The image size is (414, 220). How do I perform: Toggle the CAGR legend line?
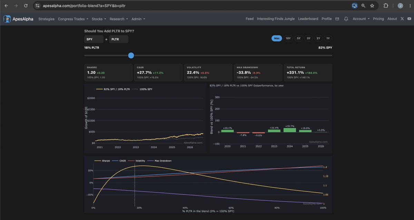click(x=119, y=161)
